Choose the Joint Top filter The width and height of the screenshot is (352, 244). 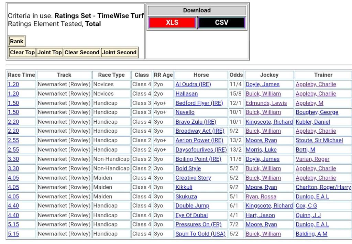click(49, 52)
